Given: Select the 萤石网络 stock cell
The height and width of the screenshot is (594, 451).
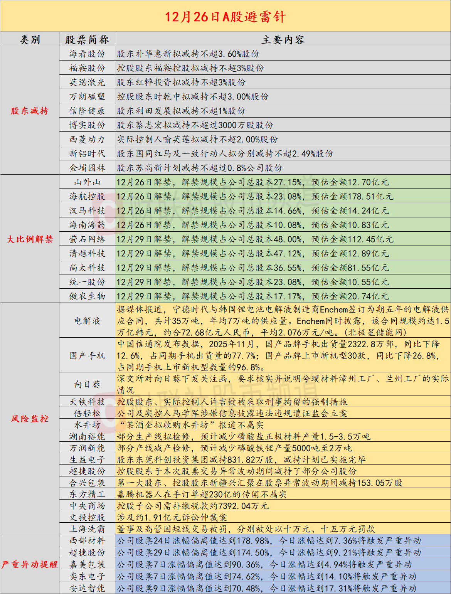Looking at the screenshot, I should click(87, 239).
